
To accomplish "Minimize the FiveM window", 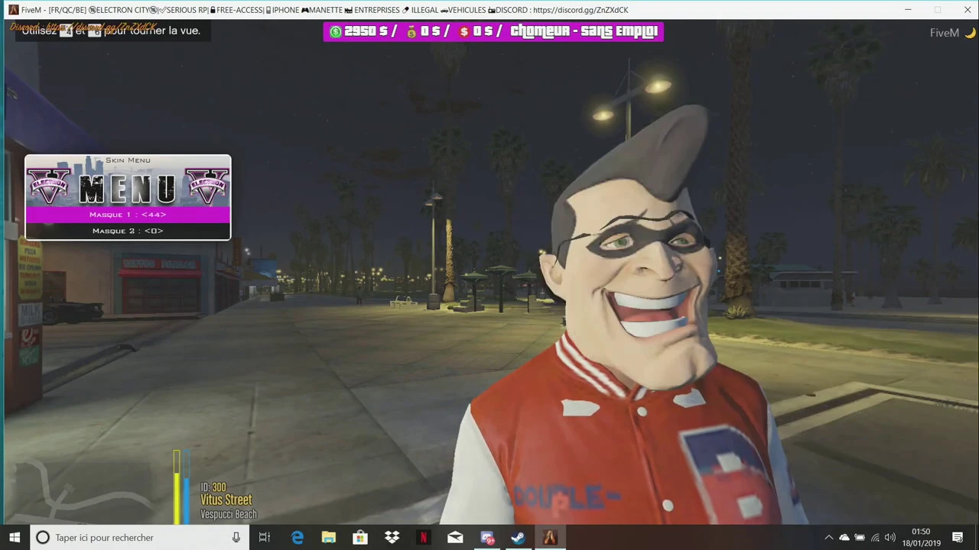I will 908,10.
